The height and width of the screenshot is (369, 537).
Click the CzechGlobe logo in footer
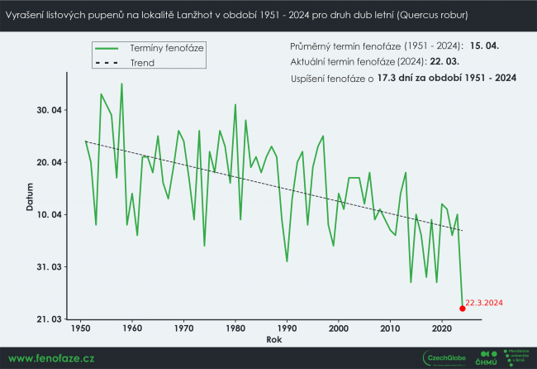coord(446,357)
